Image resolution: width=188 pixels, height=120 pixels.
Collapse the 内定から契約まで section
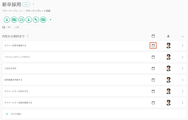pos(183,36)
